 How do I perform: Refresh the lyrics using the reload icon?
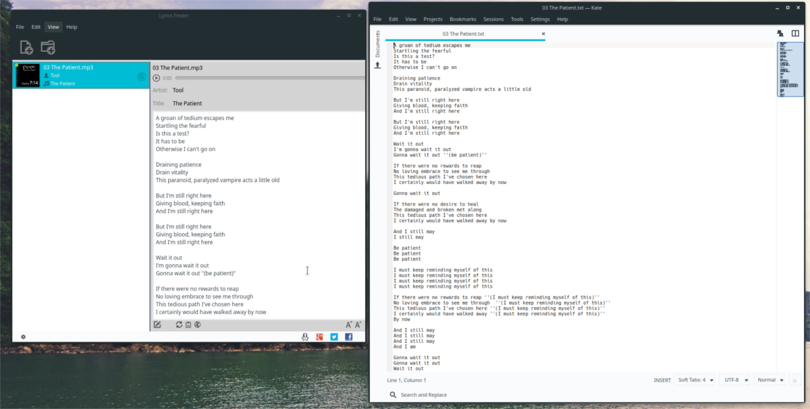pos(178,324)
